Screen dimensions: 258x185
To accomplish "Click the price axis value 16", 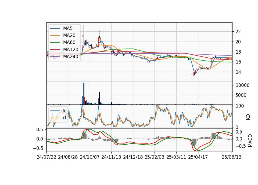I will tap(238, 62).
